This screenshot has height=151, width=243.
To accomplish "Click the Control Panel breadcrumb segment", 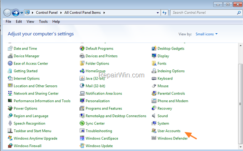I will pos(47,12).
